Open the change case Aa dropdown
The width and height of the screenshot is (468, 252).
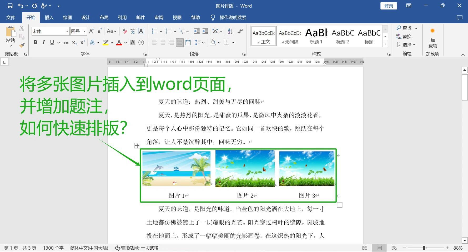pos(112,31)
